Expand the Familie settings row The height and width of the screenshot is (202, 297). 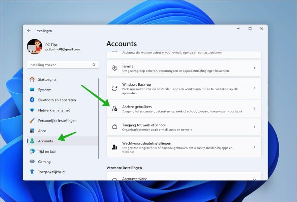tap(254, 68)
